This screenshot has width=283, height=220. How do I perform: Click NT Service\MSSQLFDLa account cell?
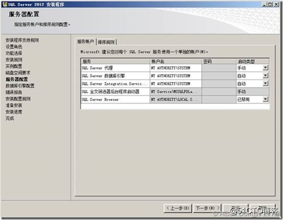pyautogui.click(x=176, y=92)
